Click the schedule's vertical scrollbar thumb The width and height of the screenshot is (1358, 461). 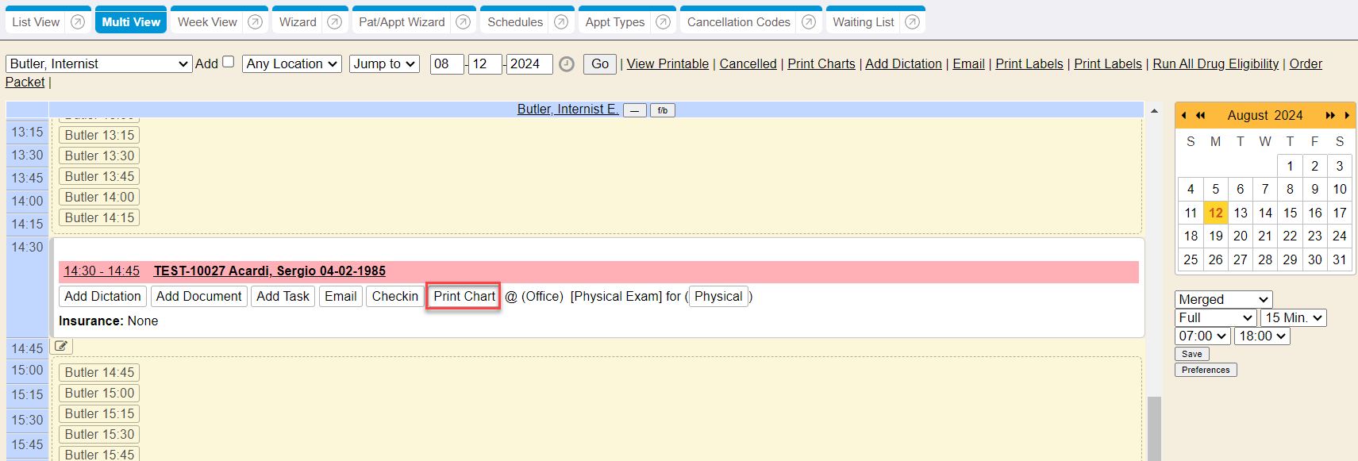1154,428
